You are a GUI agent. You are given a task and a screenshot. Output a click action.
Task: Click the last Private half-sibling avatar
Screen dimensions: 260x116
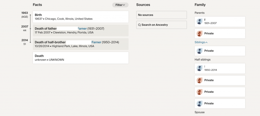200,103
